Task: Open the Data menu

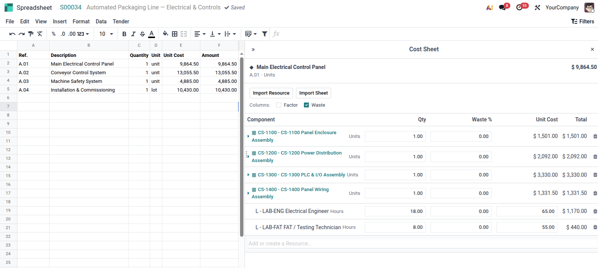Action: point(101,21)
